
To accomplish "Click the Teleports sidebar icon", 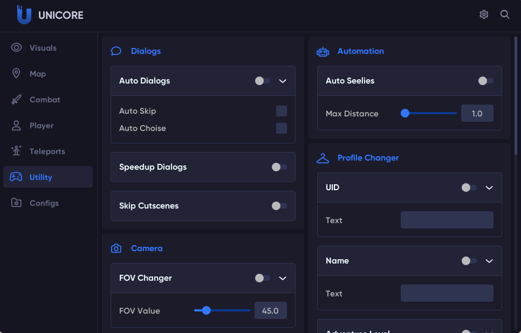I will pos(16,151).
